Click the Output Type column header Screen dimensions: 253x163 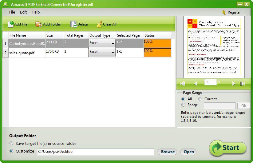tap(102, 35)
